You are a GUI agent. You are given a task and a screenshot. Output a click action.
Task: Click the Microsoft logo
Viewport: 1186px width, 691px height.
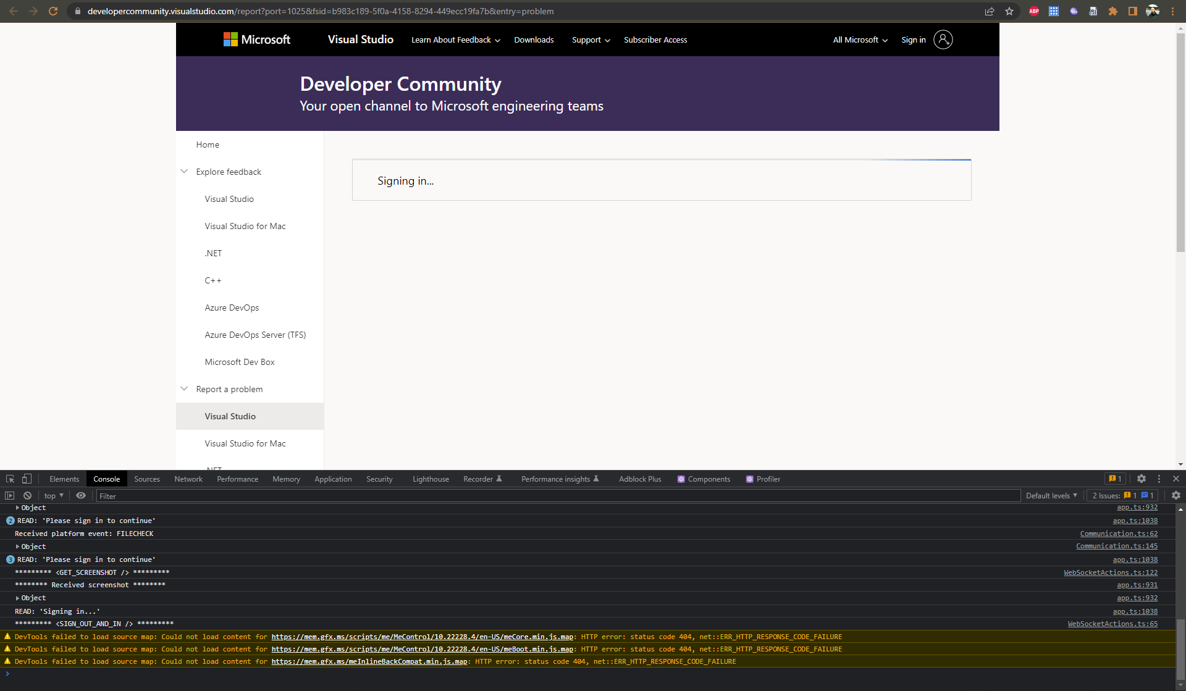pyautogui.click(x=257, y=40)
